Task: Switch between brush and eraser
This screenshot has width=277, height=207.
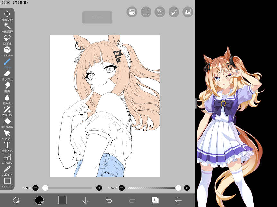Action: pos(16,200)
